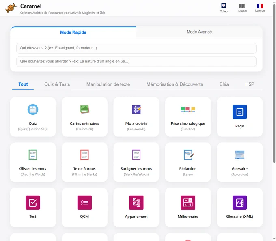Click the scroll down arrow of scrollbar
Screen dimensions: 276x241
point(274,239)
